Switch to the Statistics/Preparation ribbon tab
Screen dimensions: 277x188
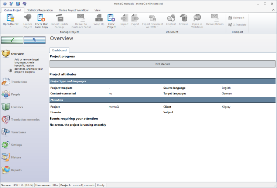(x=40, y=10)
